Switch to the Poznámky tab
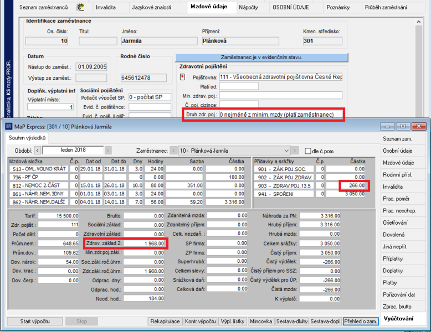Image resolution: width=431 pixels, height=332 pixels. [x=338, y=7]
